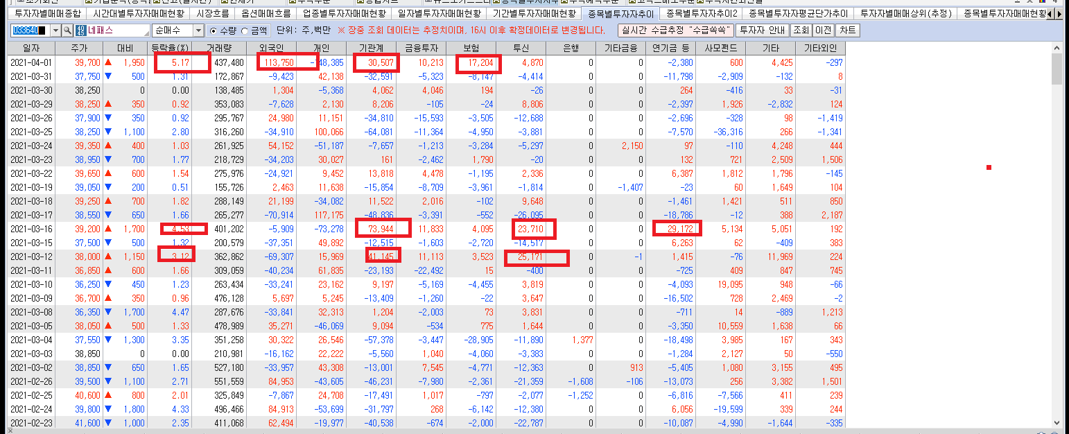Switch to 투자자별매매종합 tab
This screenshot has width=1069, height=434.
[x=47, y=13]
